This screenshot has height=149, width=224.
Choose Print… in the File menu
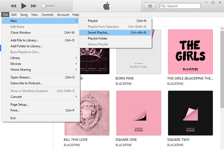(40, 110)
